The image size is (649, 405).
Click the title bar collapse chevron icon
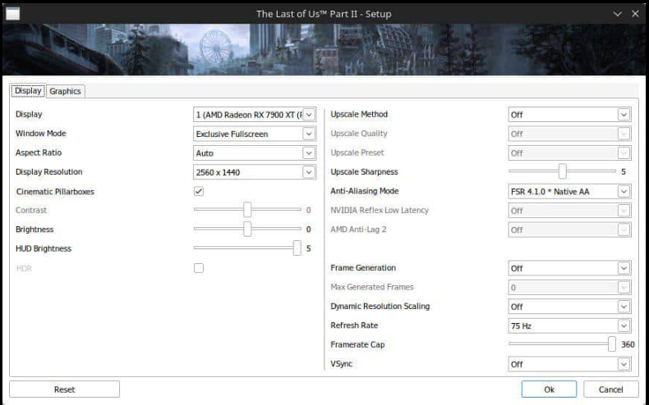click(x=618, y=14)
